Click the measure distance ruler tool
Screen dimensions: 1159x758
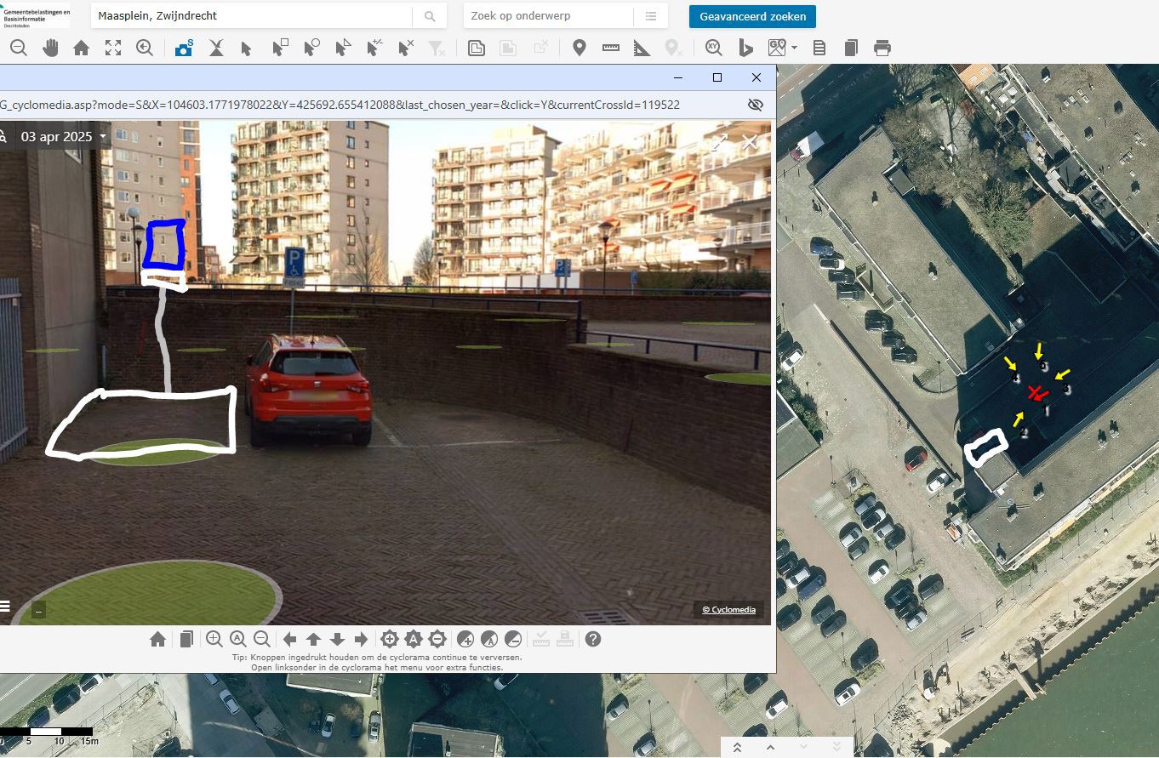[611, 48]
